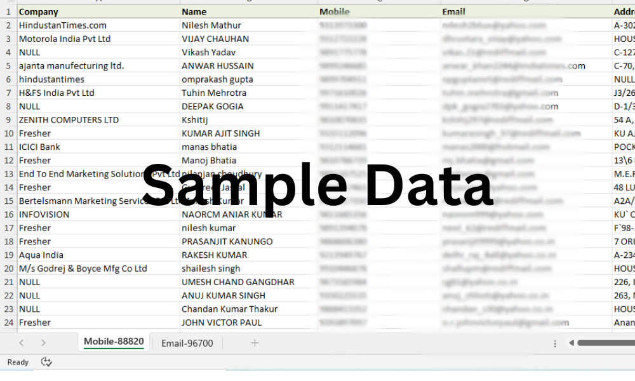Go to the previous sheet using the left arrow
Screen dimensions: 635x381
pyautogui.click(x=22, y=343)
